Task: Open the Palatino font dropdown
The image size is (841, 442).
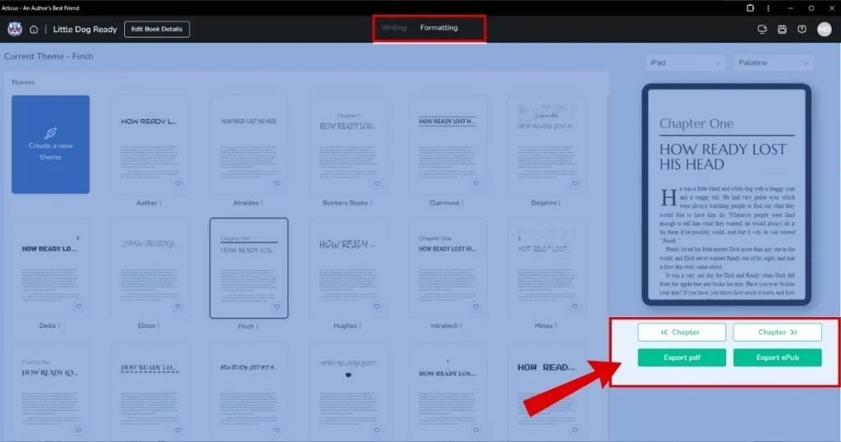Action: [x=774, y=62]
